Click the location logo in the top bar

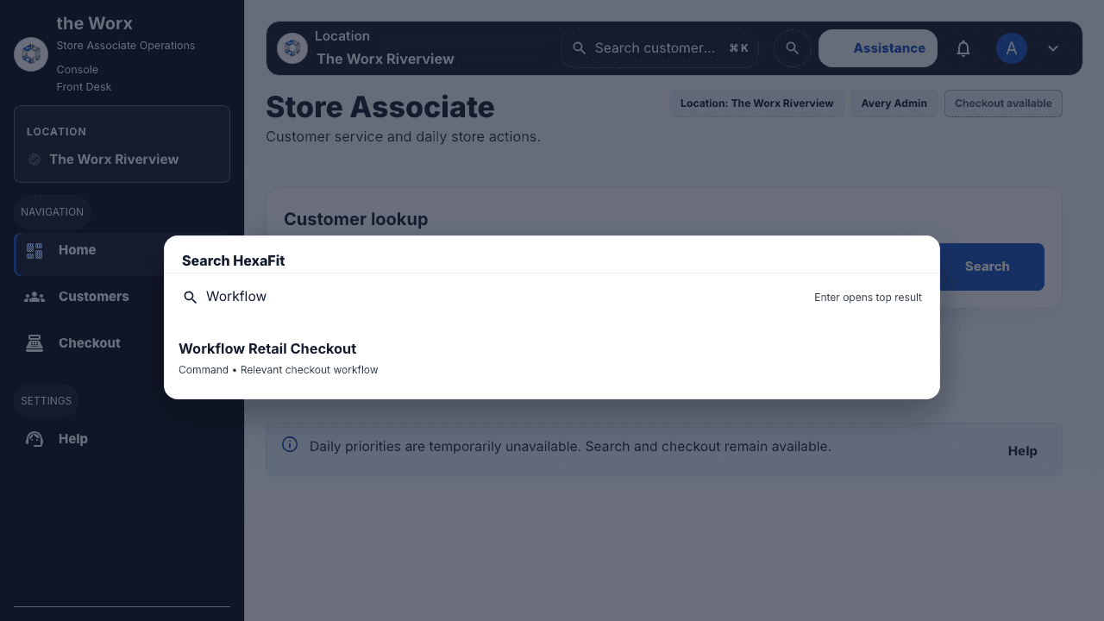click(292, 48)
